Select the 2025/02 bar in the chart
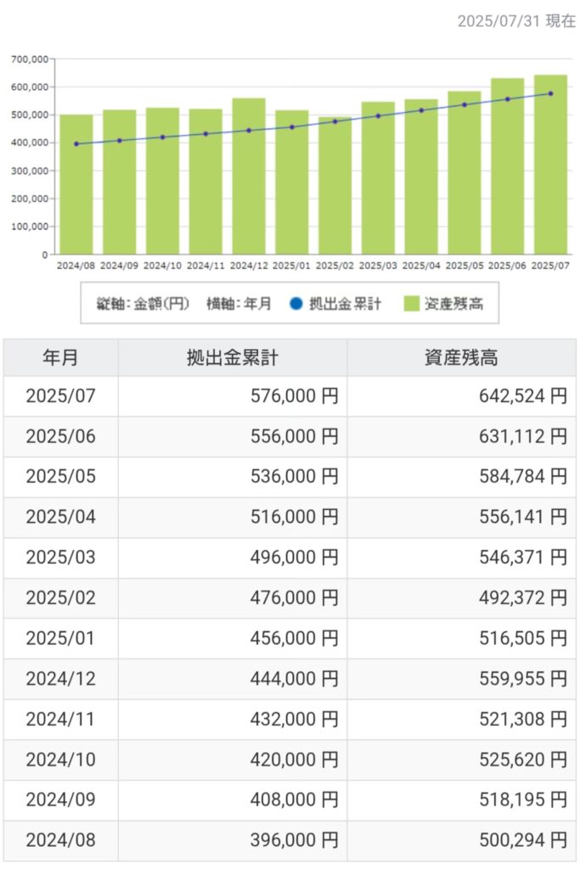Image resolution: width=580 pixels, height=869 pixels. (335, 186)
